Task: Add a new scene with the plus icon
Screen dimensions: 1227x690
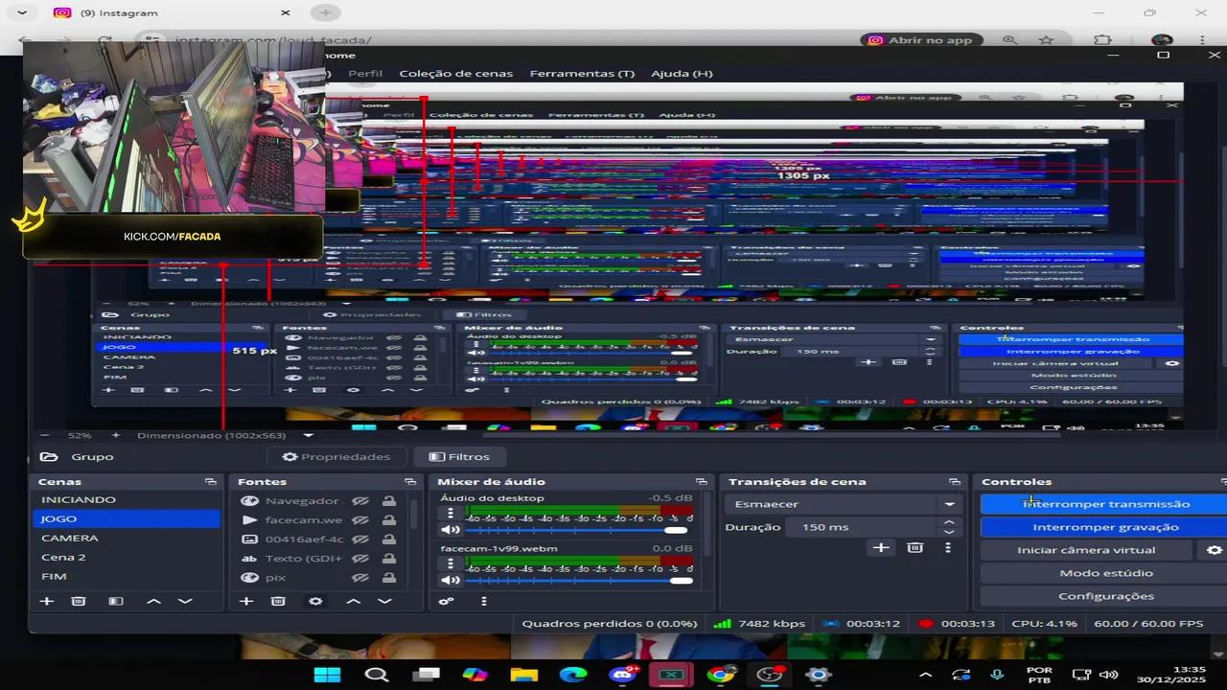Action: pyautogui.click(x=47, y=601)
